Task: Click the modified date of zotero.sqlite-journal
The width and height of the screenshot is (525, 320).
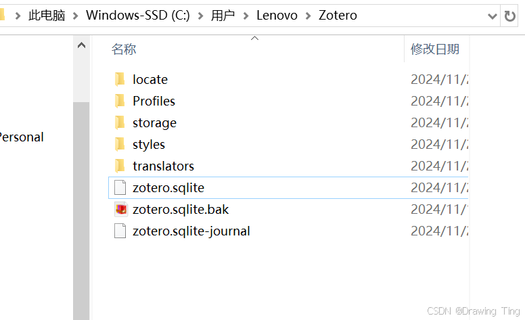Action: (439, 231)
